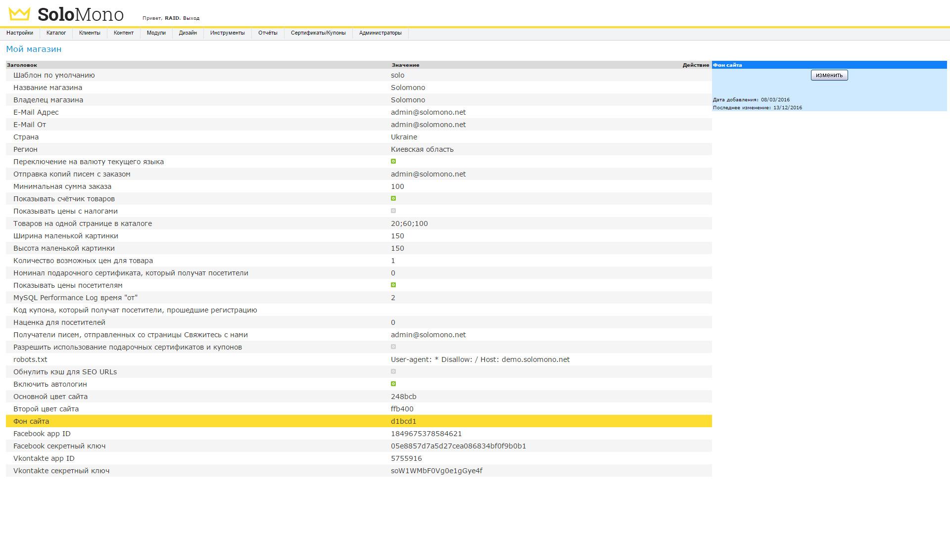This screenshot has height=534, width=950.
Task: Open the Клиенты menu
Action: coord(90,33)
